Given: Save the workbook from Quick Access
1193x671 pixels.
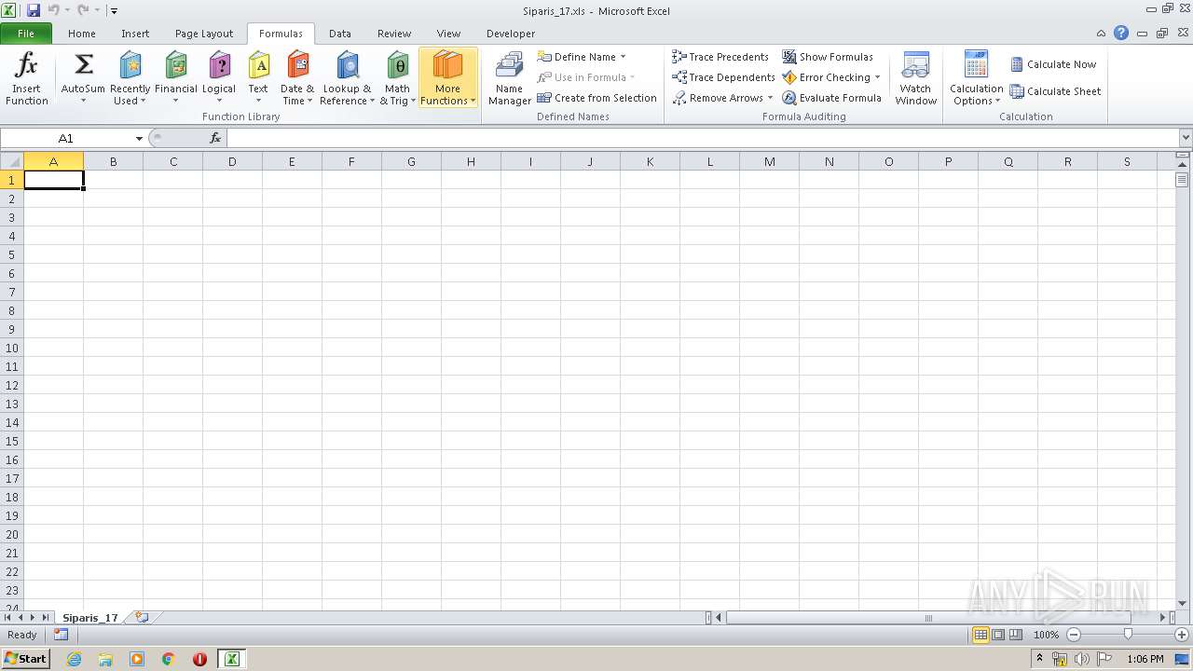Looking at the screenshot, I should pyautogui.click(x=34, y=11).
